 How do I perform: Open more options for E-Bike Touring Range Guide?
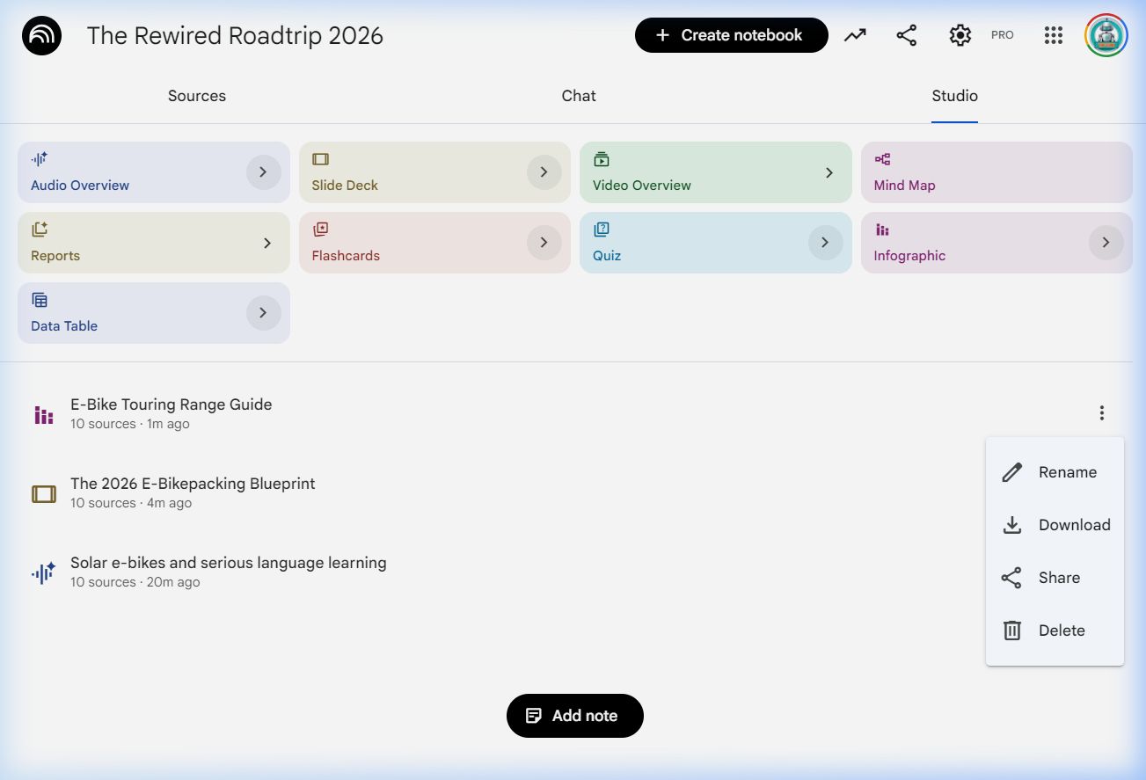point(1101,413)
